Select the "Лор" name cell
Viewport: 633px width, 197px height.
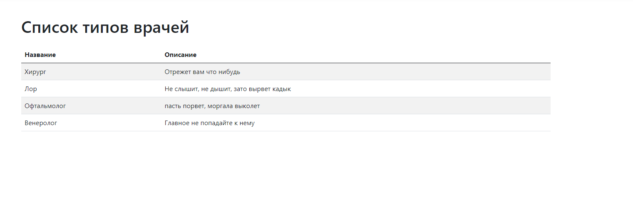[31, 89]
